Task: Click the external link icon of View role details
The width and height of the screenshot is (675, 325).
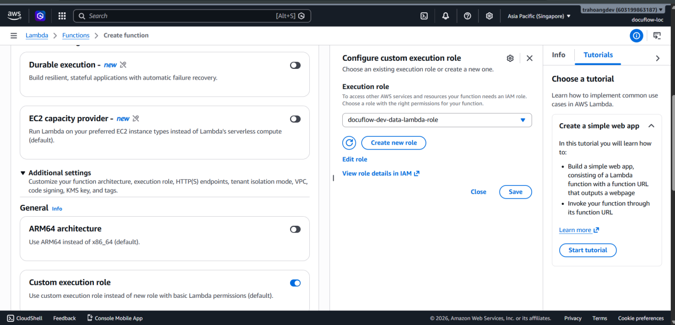Action: coord(417,173)
